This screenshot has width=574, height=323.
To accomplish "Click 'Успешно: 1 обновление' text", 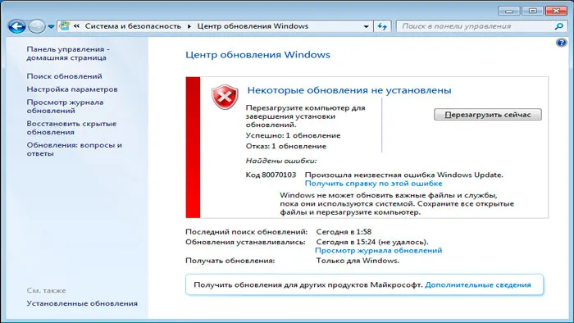I will click(294, 135).
